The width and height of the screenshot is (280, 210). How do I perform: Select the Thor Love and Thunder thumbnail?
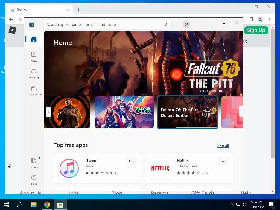pyautogui.click(x=124, y=112)
